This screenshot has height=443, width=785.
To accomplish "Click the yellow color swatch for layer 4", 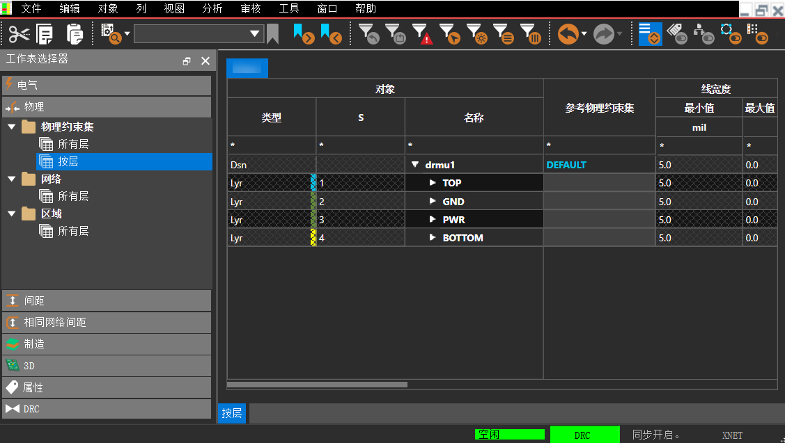I will click(x=313, y=238).
